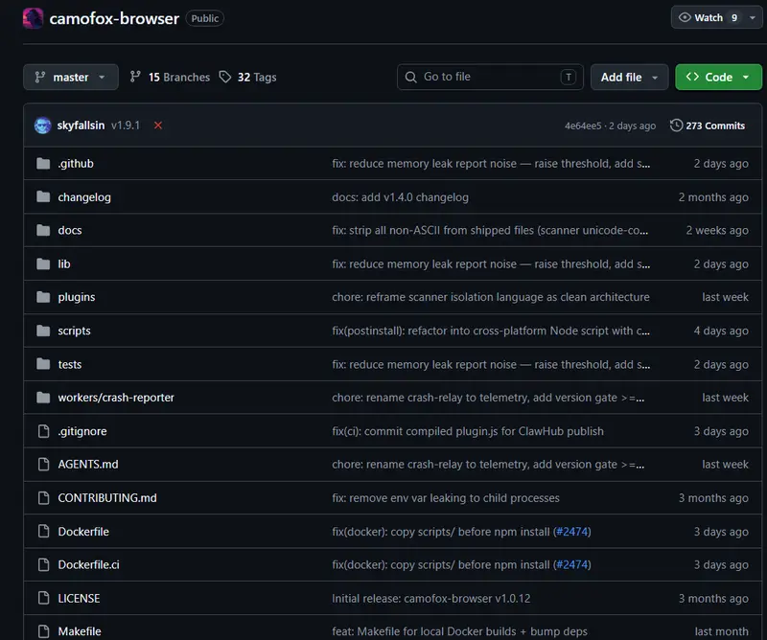Open the Dockerfile
This screenshot has width=767, height=640.
[x=83, y=532]
